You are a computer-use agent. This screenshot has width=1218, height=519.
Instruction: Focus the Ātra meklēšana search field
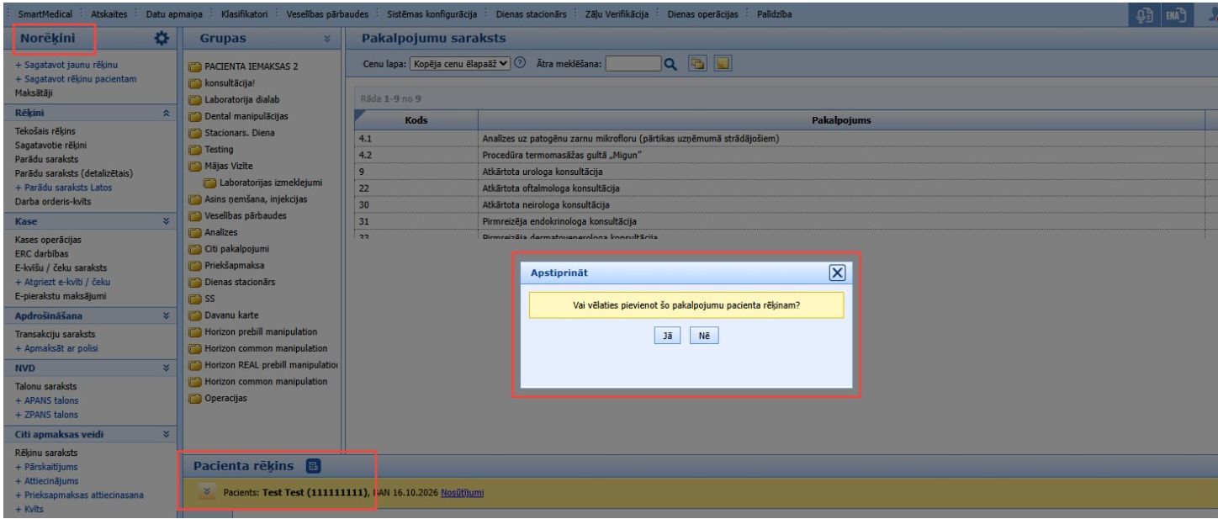tap(632, 64)
